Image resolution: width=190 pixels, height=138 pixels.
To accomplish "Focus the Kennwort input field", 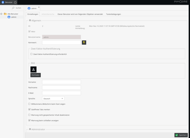I will [61, 42].
